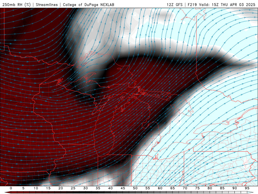
Task: Click the '250mb RH (%)' title text
Action: click(16, 5)
